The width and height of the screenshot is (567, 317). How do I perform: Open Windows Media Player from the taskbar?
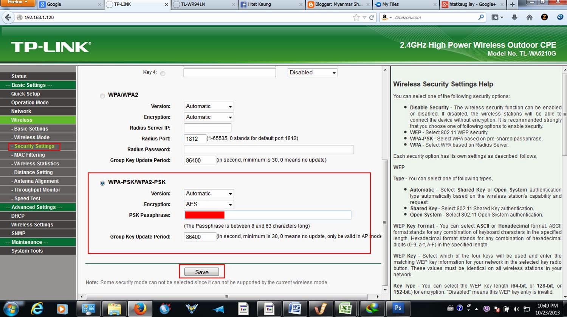point(62,309)
